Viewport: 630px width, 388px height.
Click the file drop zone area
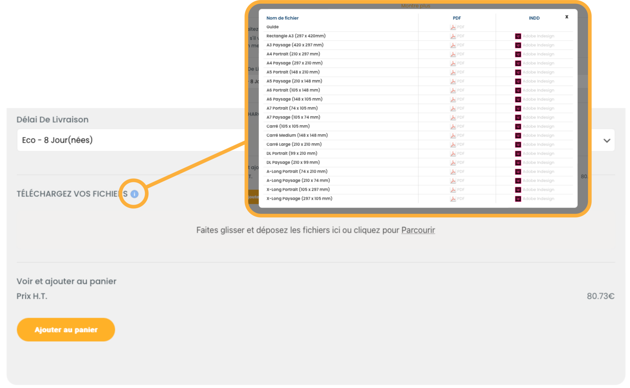pyautogui.click(x=316, y=230)
